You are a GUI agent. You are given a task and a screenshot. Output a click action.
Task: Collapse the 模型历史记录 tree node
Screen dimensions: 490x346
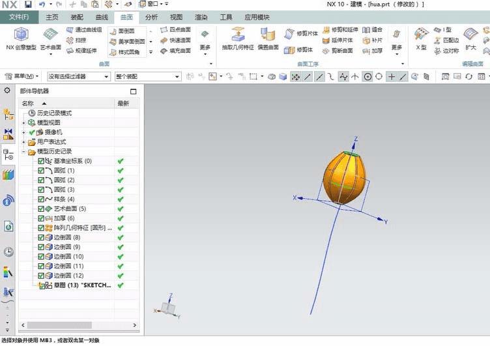[x=23, y=152]
